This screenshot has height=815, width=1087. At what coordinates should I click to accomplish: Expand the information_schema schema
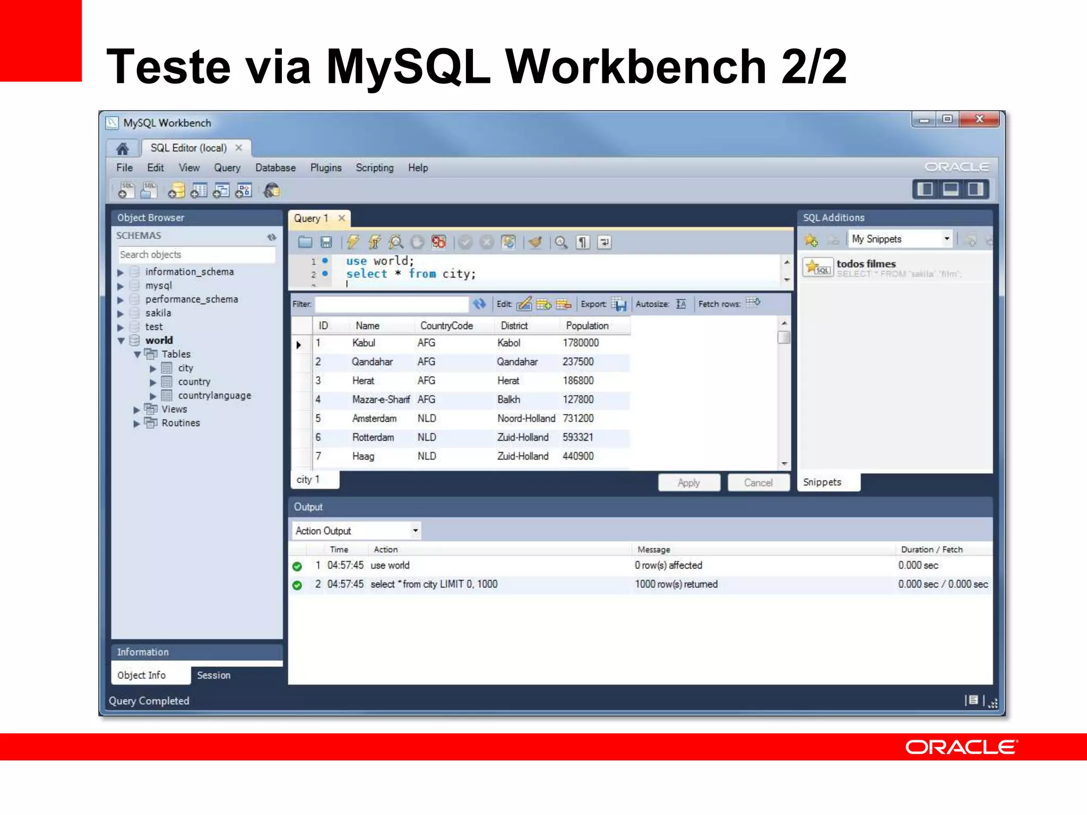coord(120,272)
